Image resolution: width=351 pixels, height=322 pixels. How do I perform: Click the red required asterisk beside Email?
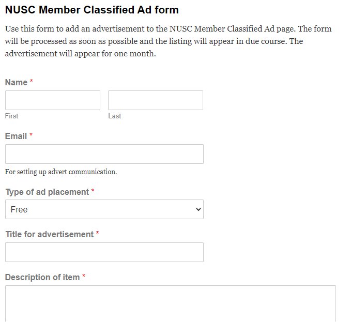(31, 135)
